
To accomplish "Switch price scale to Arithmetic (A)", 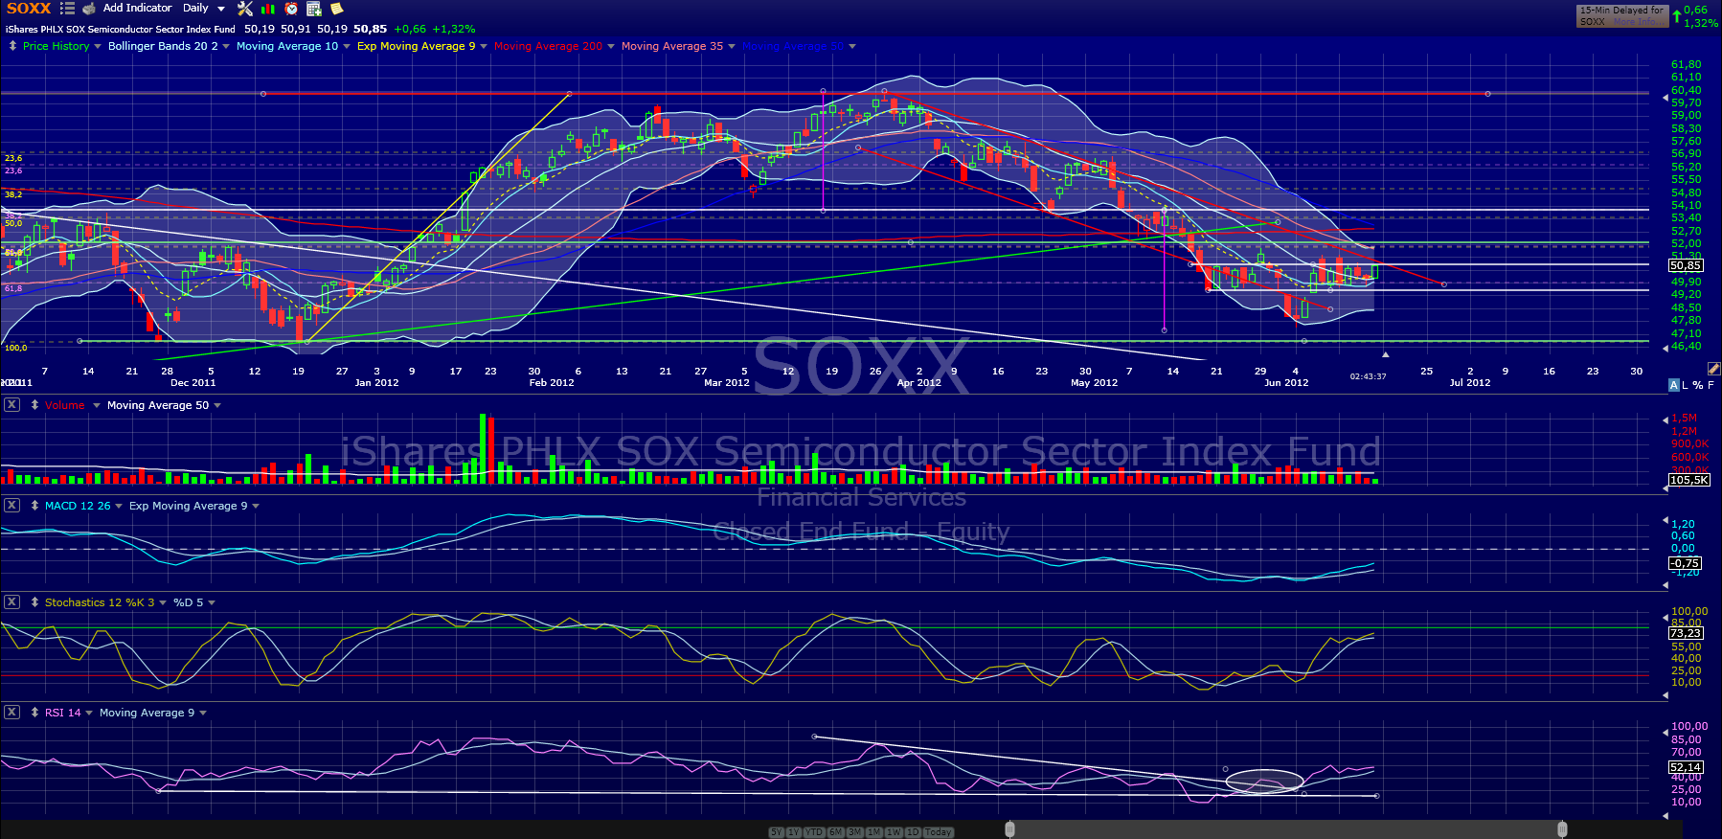I will point(1674,385).
